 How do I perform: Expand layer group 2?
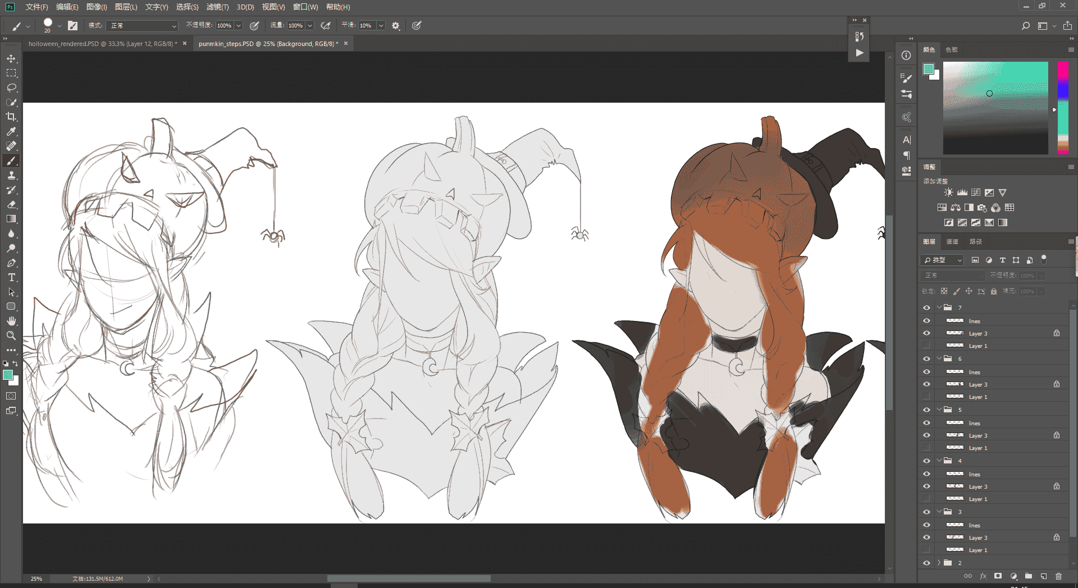click(x=939, y=563)
